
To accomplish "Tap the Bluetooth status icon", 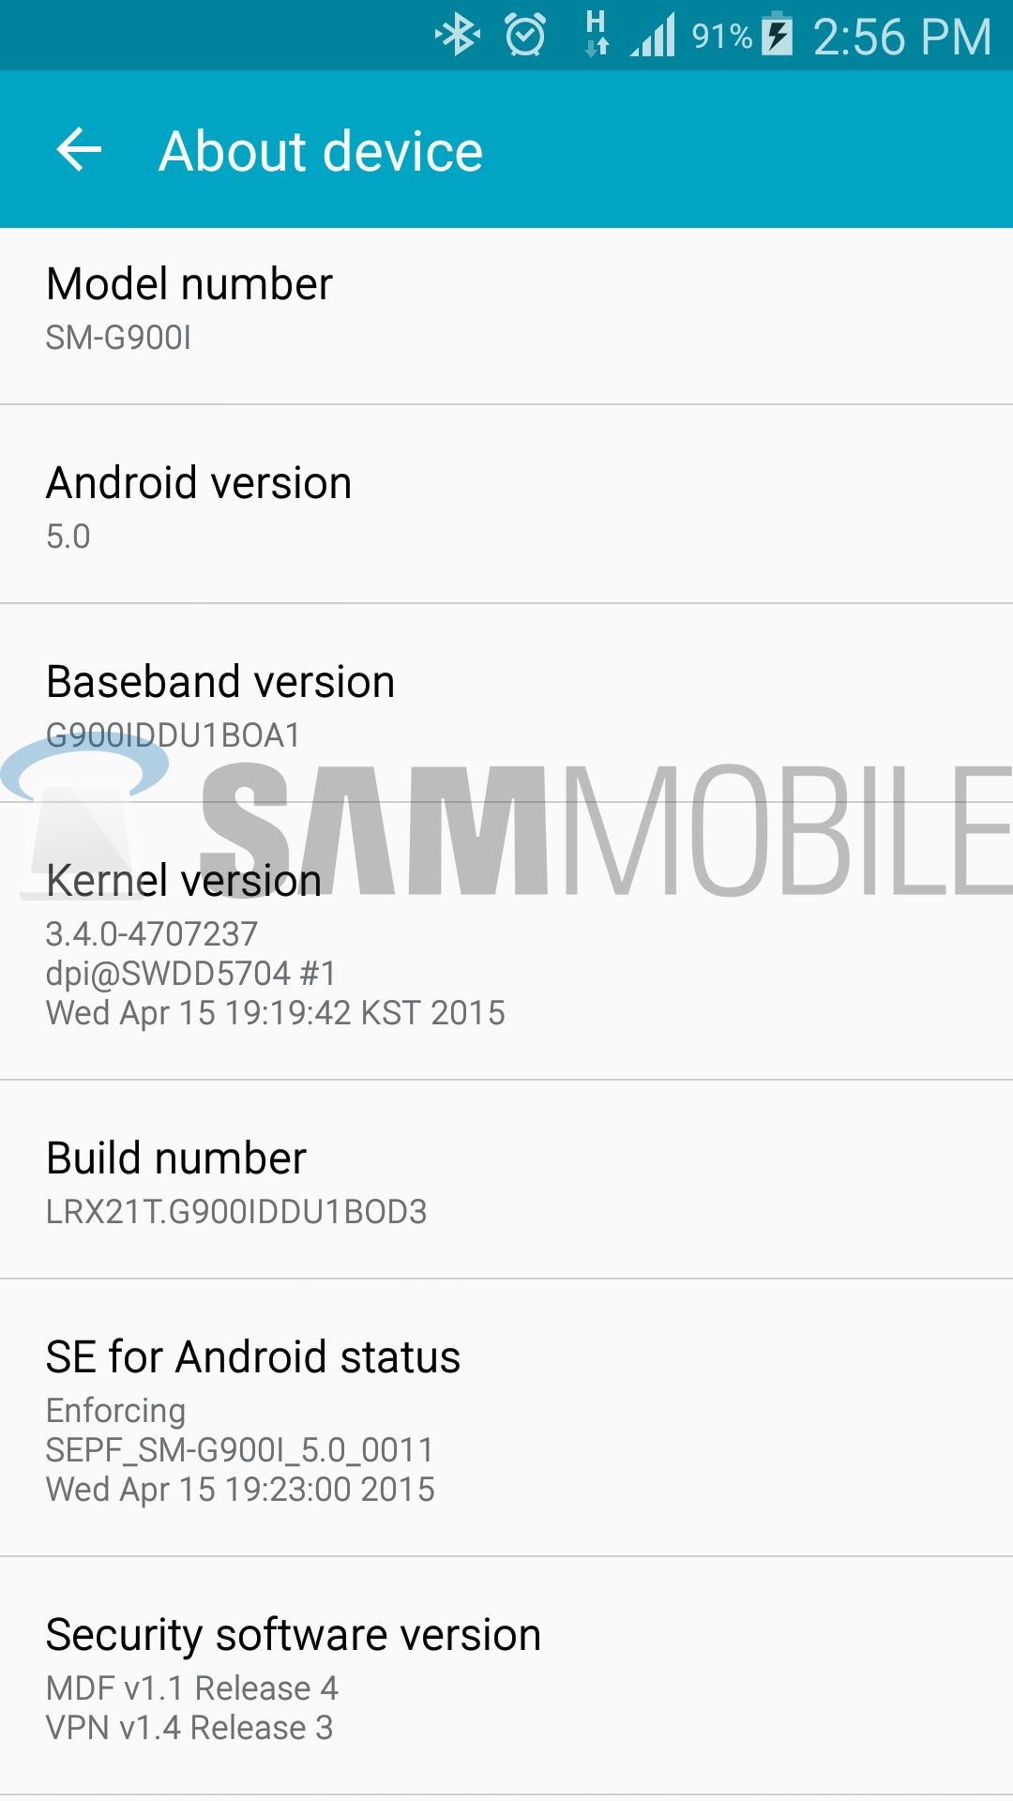I will point(458,36).
